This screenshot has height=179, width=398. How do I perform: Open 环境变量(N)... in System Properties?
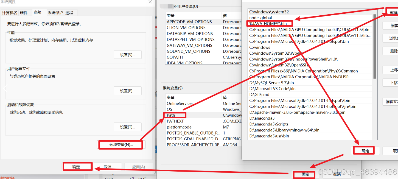[121, 144]
